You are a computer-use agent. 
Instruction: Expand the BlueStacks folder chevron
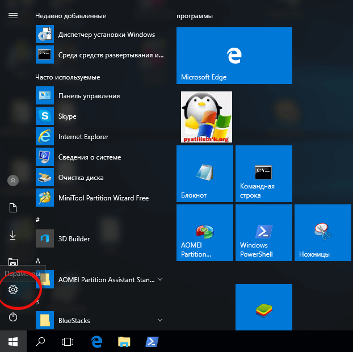pos(160,320)
